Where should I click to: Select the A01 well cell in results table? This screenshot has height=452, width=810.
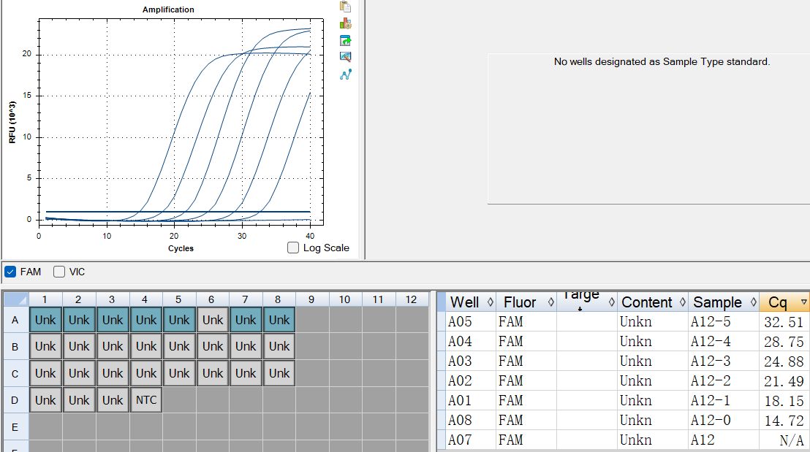point(471,400)
